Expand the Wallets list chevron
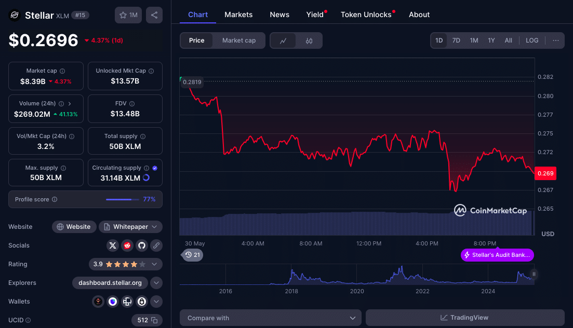 pyautogui.click(x=156, y=302)
